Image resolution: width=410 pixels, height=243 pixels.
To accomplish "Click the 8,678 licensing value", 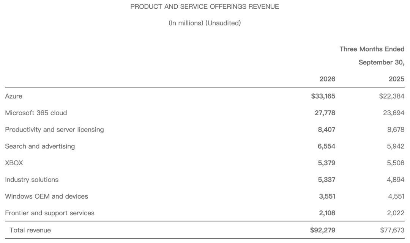I will (x=396, y=129).
